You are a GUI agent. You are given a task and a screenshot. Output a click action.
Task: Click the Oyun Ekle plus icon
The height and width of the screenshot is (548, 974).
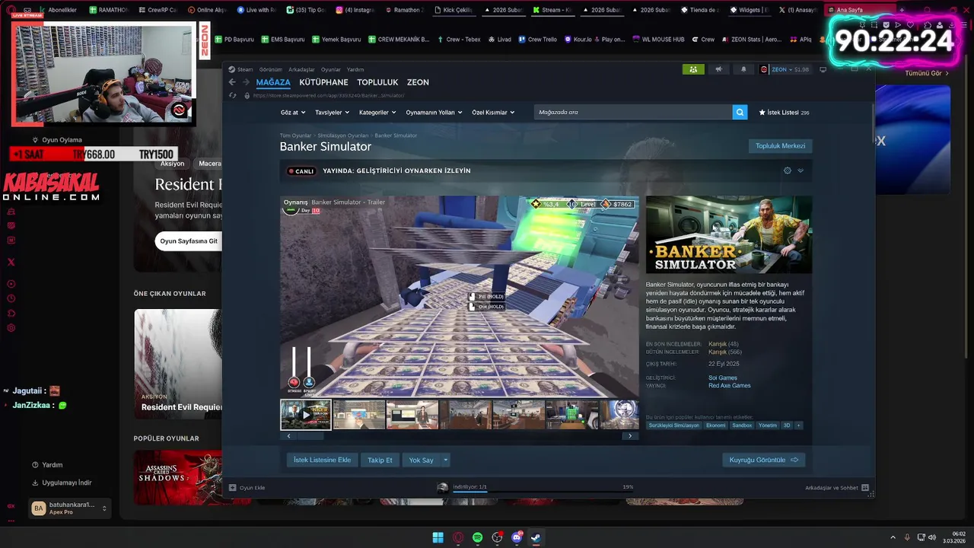[232, 487]
